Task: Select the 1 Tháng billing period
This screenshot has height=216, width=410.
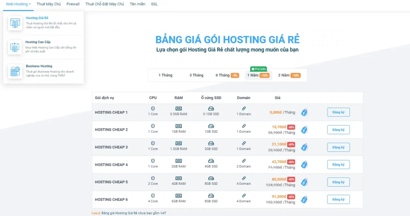Action: [165, 75]
